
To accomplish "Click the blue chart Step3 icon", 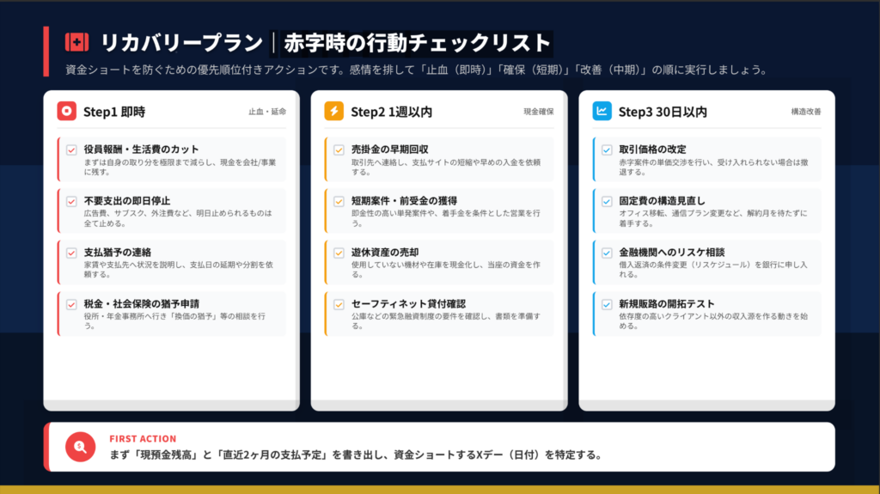I will pyautogui.click(x=602, y=112).
